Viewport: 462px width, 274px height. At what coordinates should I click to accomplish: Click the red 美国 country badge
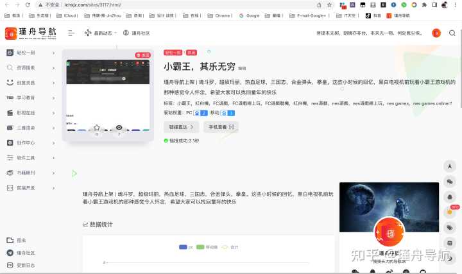[x=143, y=55]
